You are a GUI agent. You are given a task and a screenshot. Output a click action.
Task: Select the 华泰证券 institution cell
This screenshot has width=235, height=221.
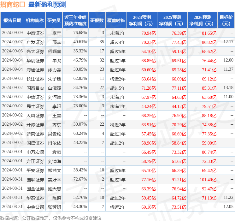click(35, 198)
